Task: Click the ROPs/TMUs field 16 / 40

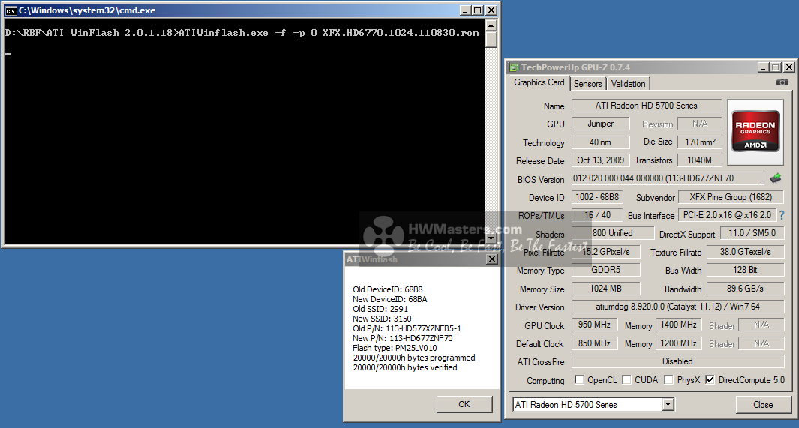Action: [597, 215]
